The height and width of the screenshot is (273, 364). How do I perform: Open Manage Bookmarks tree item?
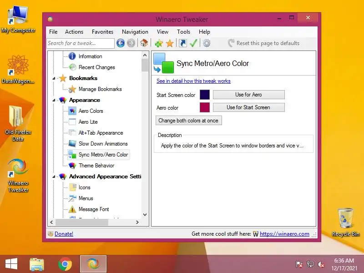coord(100,89)
